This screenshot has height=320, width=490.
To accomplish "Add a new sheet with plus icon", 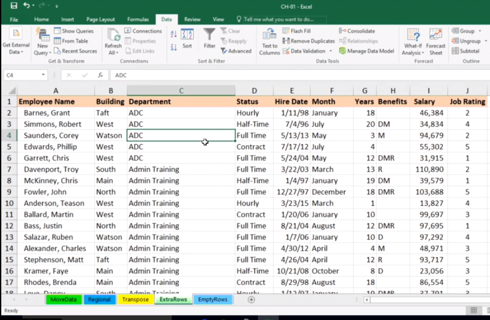I will pos(251,300).
